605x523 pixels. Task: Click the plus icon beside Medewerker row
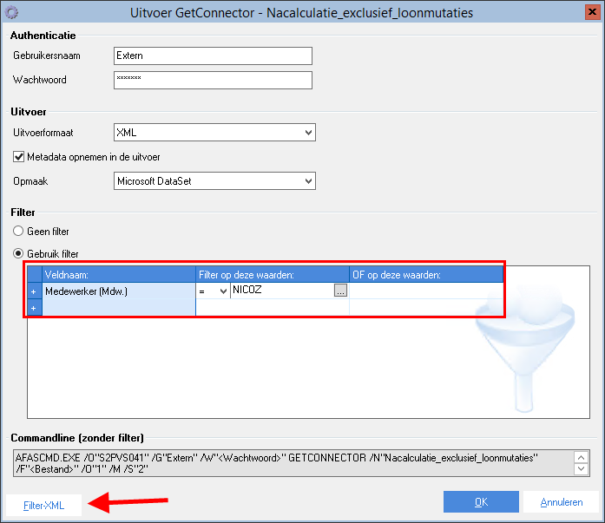(34, 291)
